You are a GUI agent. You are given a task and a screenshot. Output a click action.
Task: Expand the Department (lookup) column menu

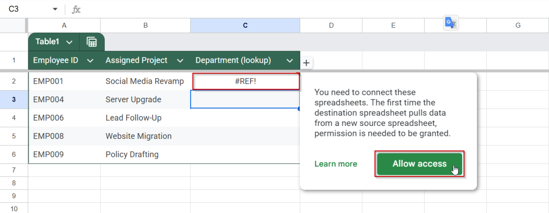click(x=290, y=60)
